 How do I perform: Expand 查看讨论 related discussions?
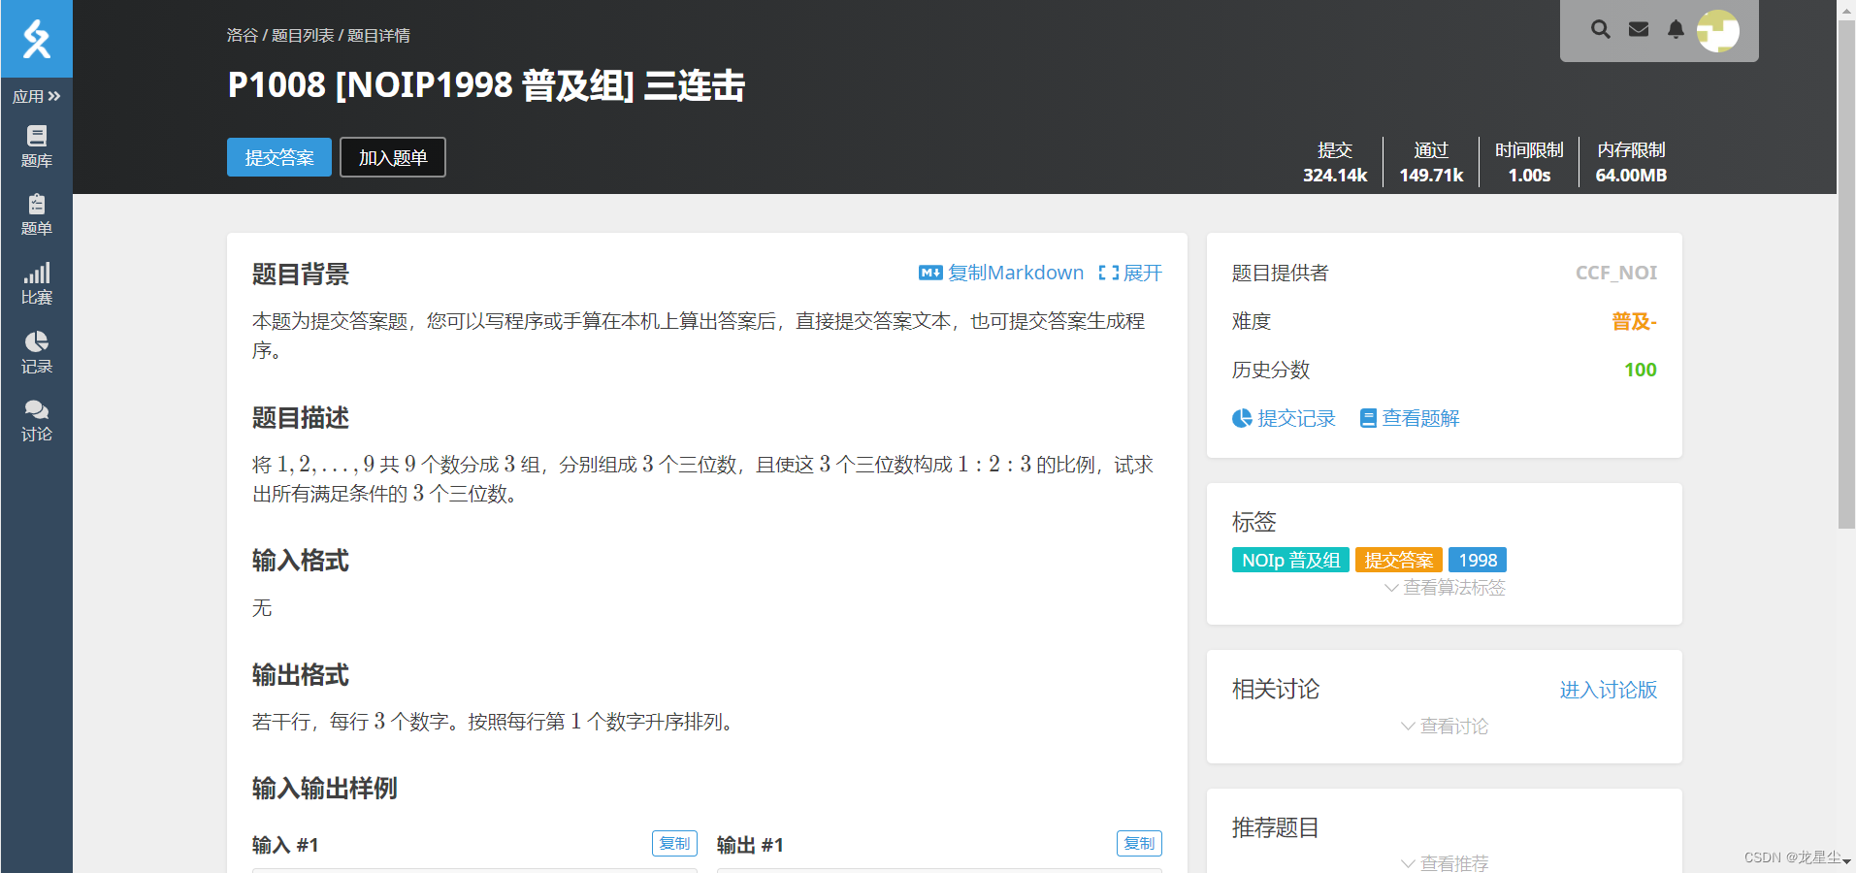coord(1445,726)
